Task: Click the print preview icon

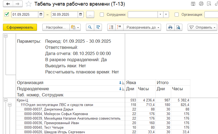Action: click(178, 27)
